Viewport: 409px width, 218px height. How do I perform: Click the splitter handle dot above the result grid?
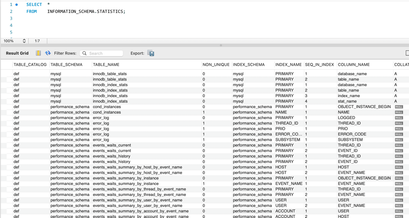pyautogui.click(x=221, y=45)
